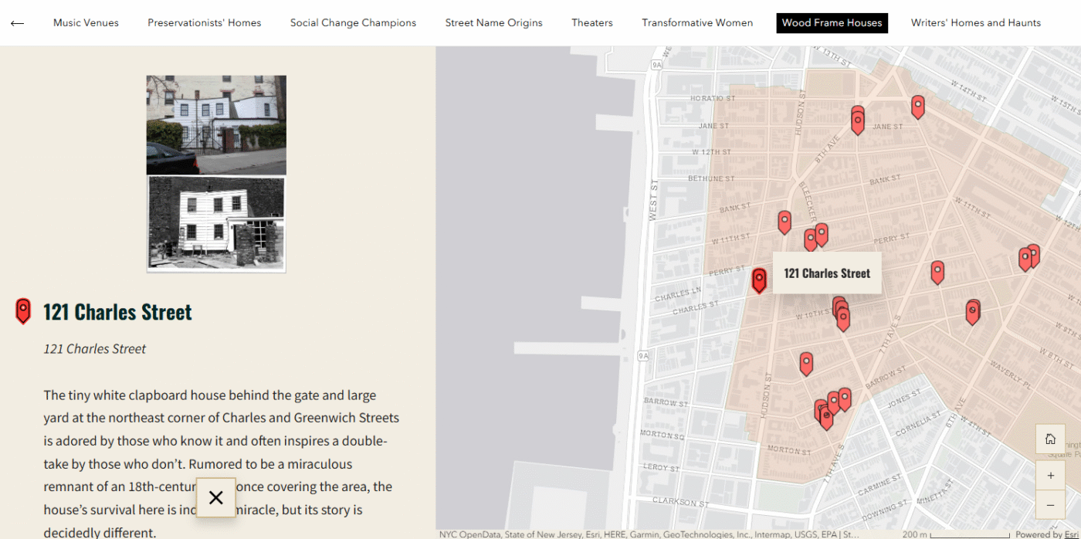
Task: Switch to Writers' Homes and Haunts tab
Action: pyautogui.click(x=975, y=23)
